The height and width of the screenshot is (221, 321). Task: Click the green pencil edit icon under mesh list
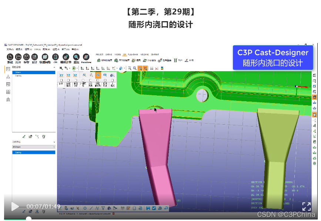[x=24, y=136]
